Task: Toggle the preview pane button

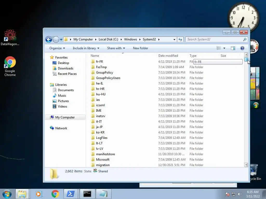Action: 233,48
